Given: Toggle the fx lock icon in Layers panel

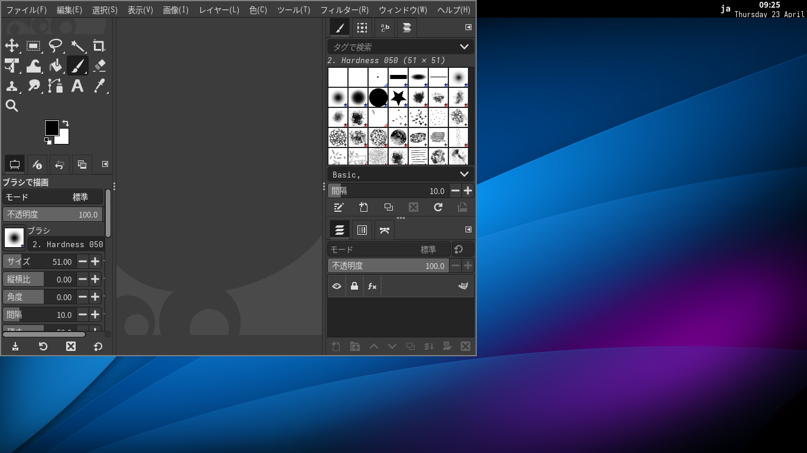Looking at the screenshot, I should [x=372, y=286].
